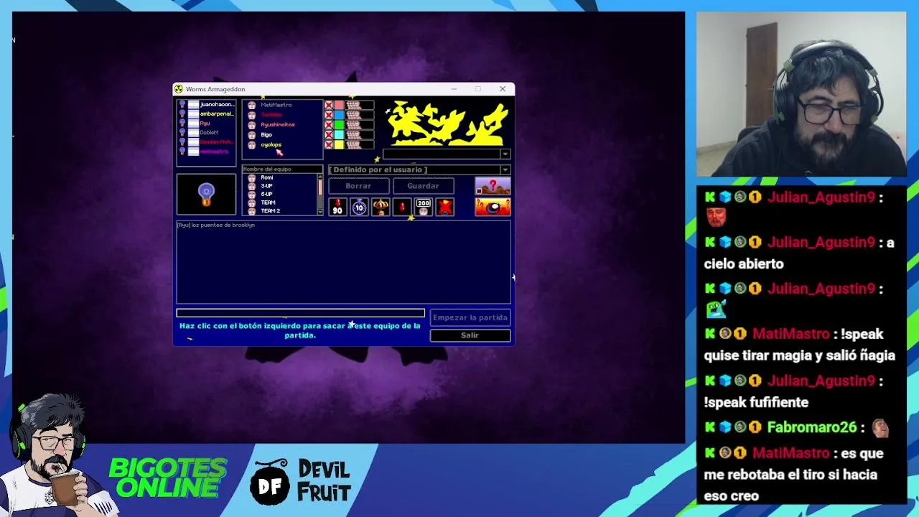919x517 pixels.
Task: Open the bomb question-mark options icon
Action: click(x=493, y=208)
